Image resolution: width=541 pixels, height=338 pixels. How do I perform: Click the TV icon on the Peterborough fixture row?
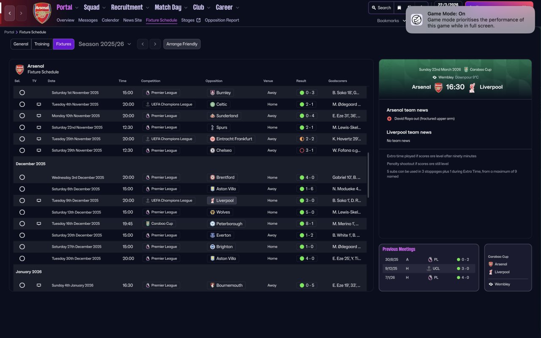(x=39, y=224)
